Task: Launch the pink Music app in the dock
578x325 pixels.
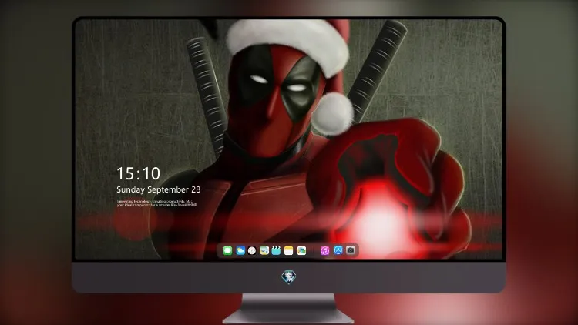Action: [324, 251]
